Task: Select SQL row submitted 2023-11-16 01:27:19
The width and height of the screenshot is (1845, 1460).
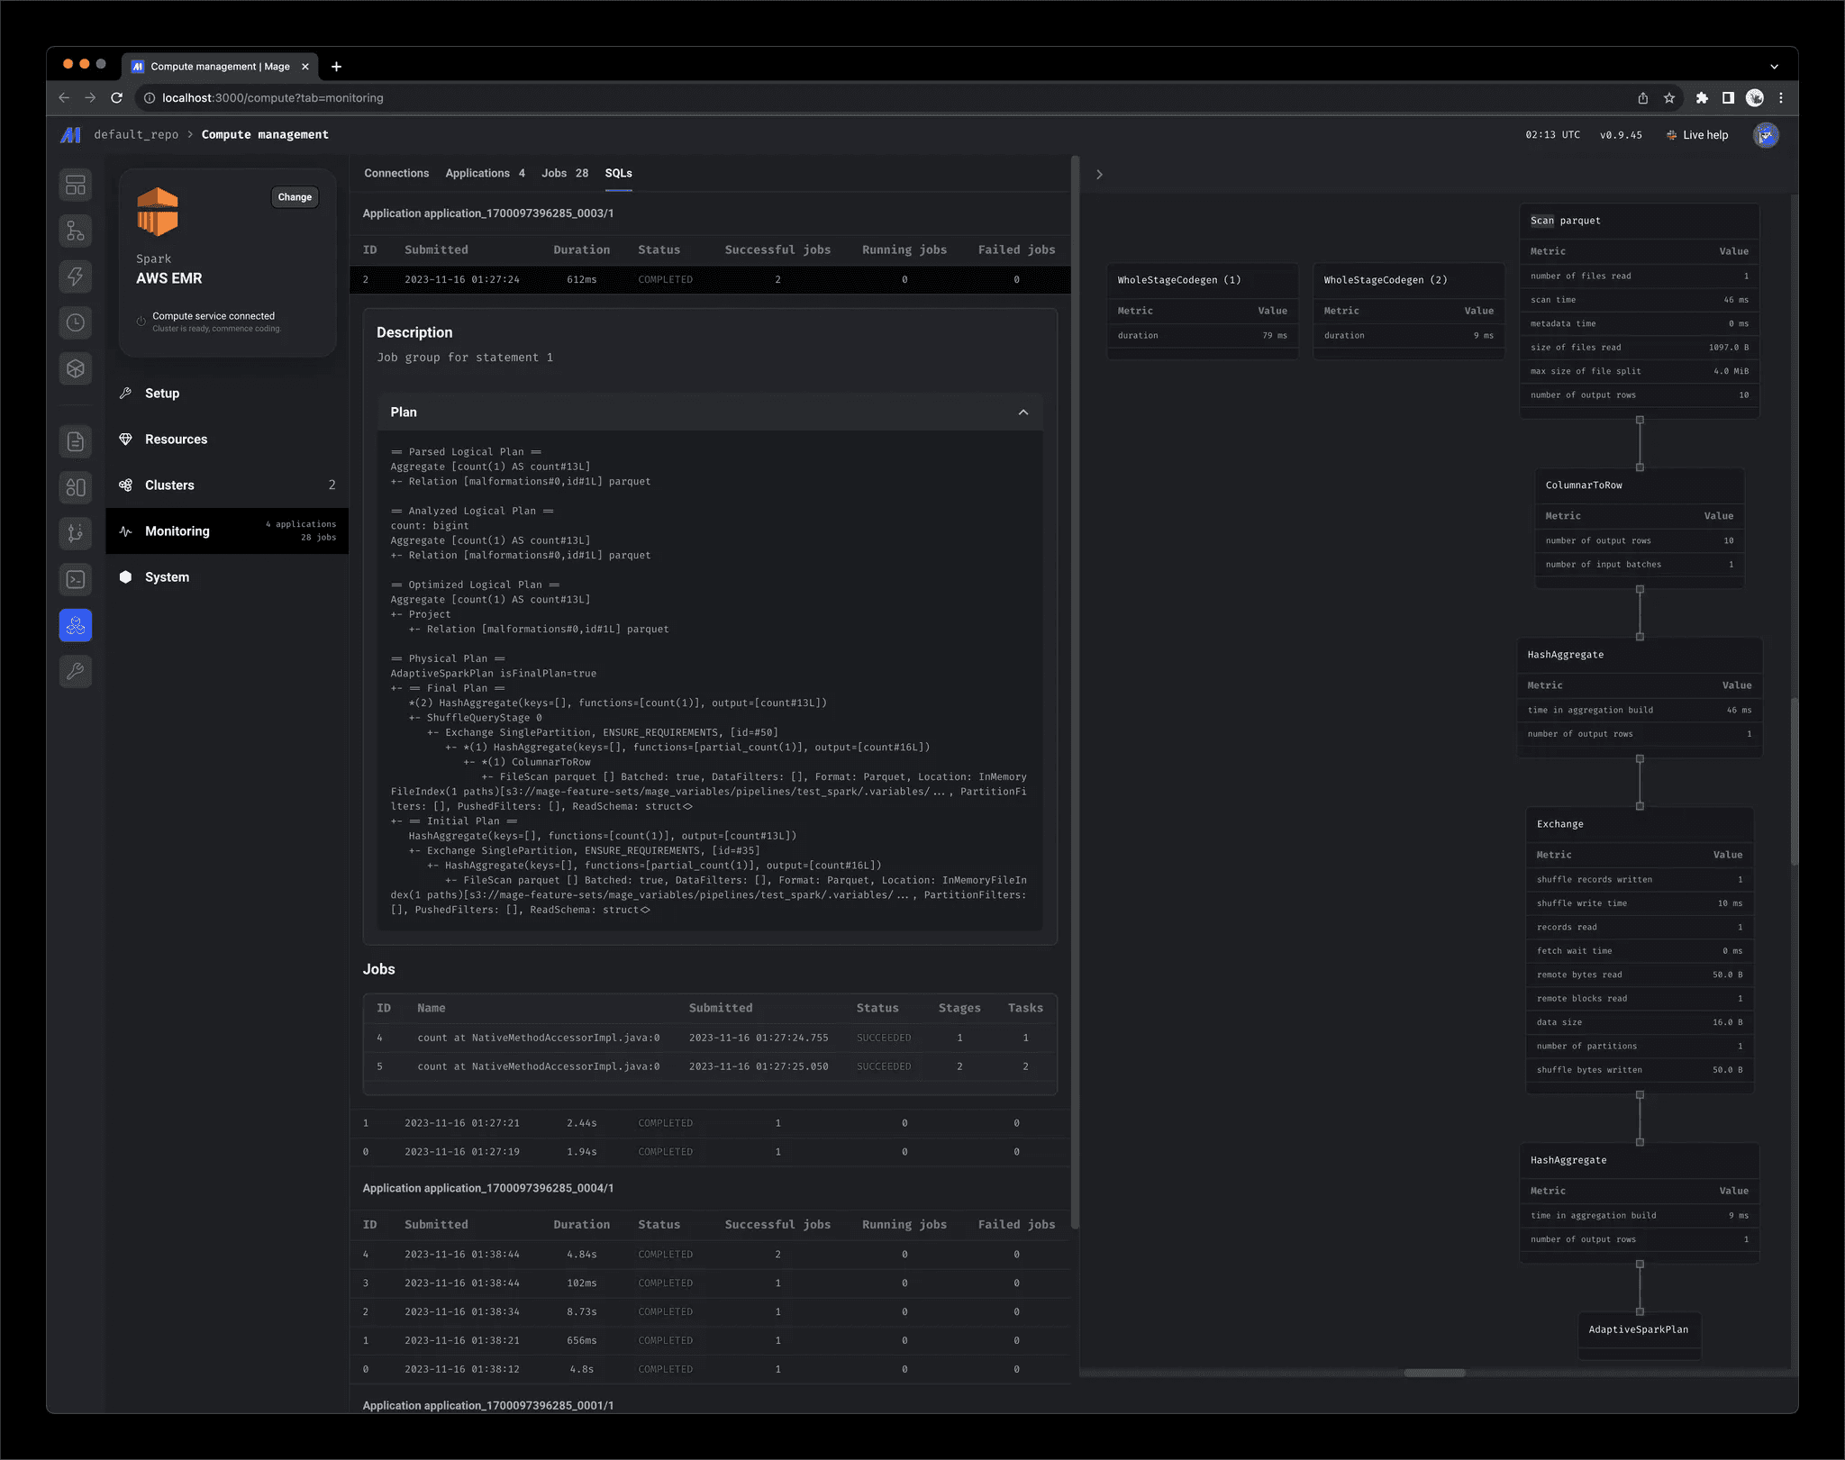Action: pyautogui.click(x=710, y=1152)
